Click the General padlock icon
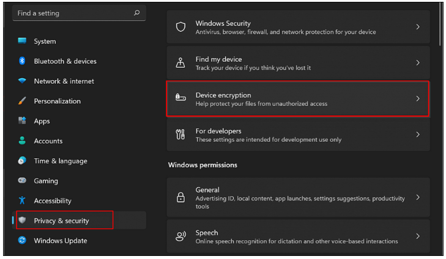446x259 pixels. pyautogui.click(x=180, y=197)
